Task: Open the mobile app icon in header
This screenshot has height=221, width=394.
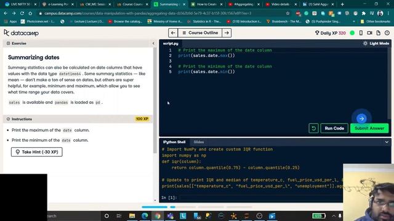Action: point(361,33)
